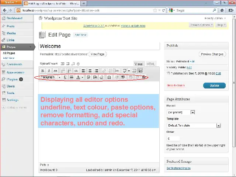Viewport: 236px width, 177px height.
Task: Toggle Italic formatting in the editor toolbar
Action: (x=49, y=70)
